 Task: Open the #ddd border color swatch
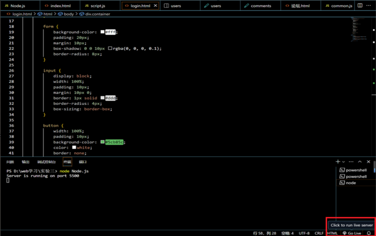click(x=102, y=98)
